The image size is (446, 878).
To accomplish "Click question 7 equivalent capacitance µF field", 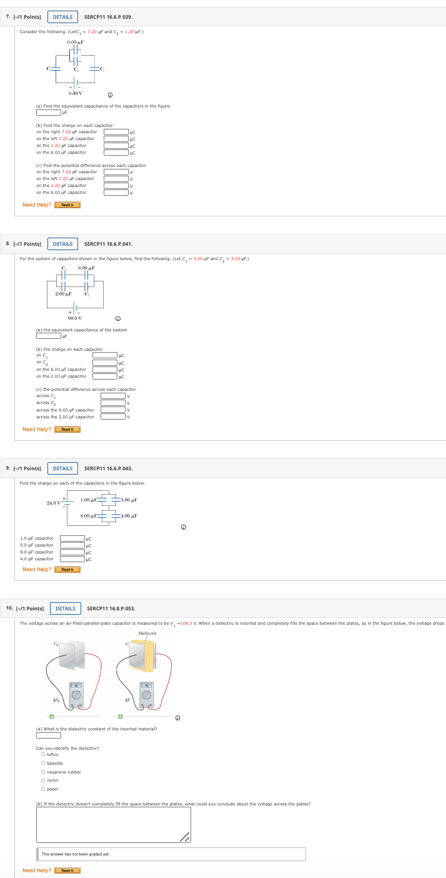I will [48, 113].
